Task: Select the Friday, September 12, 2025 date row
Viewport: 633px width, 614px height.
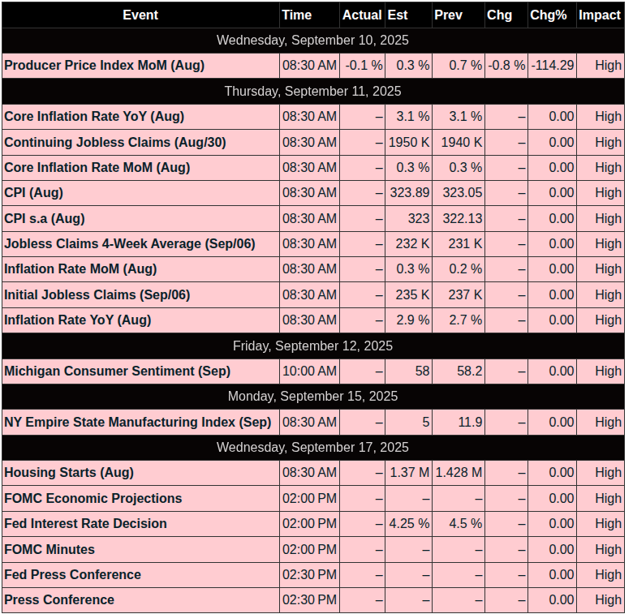Action: [x=313, y=346]
